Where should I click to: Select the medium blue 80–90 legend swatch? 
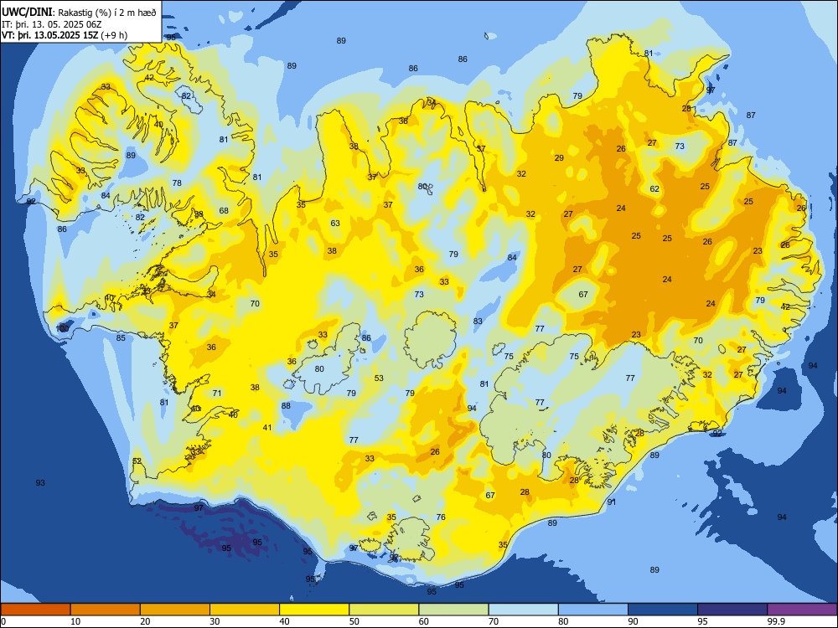[x=592, y=610]
